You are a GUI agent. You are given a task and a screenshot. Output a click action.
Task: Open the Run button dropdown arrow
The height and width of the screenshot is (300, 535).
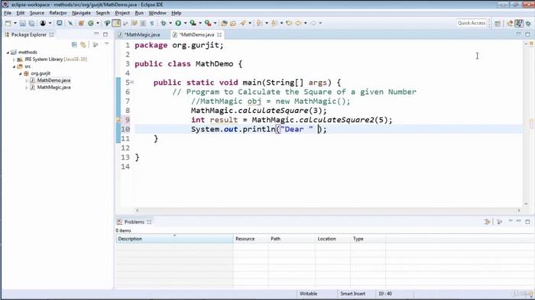point(185,23)
